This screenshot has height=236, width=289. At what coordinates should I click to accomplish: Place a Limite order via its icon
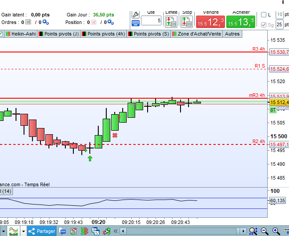(x=171, y=21)
